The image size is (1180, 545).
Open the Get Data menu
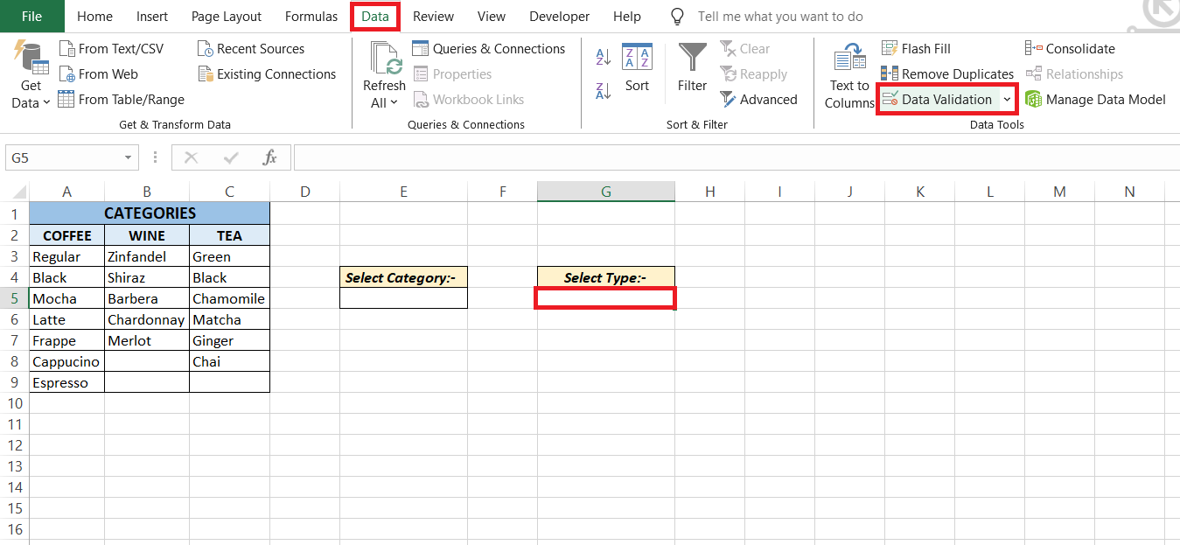click(x=31, y=75)
